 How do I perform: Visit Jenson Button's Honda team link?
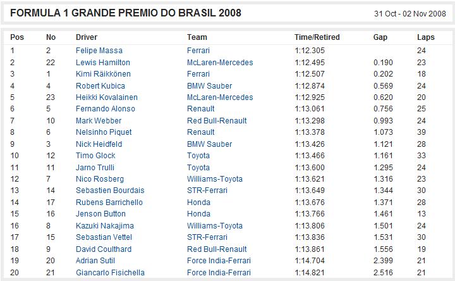pos(198,214)
